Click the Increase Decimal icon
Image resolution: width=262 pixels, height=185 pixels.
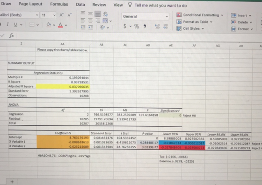157,27
